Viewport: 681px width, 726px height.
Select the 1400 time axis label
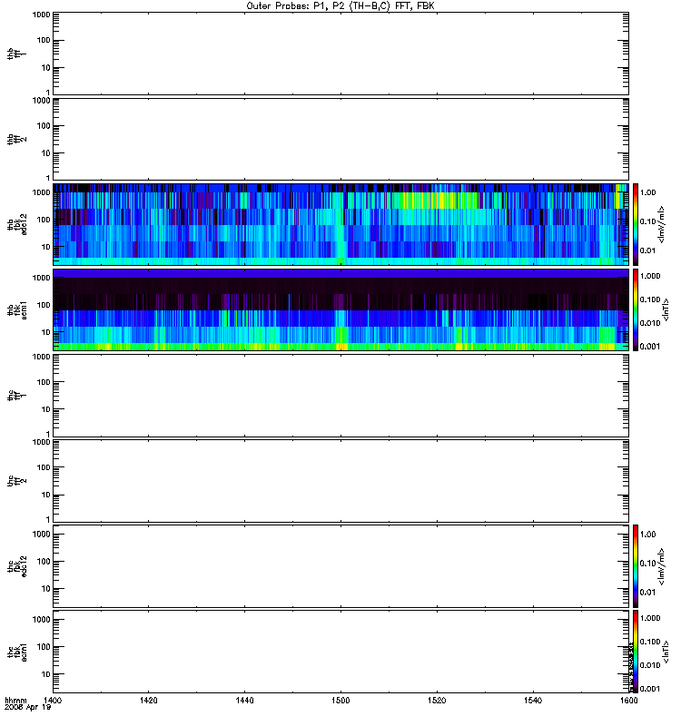52,701
